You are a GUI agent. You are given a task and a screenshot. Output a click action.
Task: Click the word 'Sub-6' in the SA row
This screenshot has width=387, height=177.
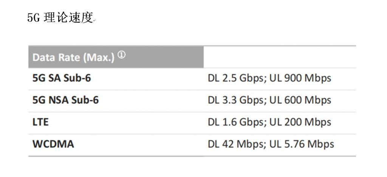(x=77, y=78)
